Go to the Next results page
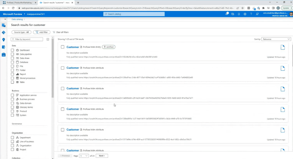The image size is (293, 159). pos(102,156)
